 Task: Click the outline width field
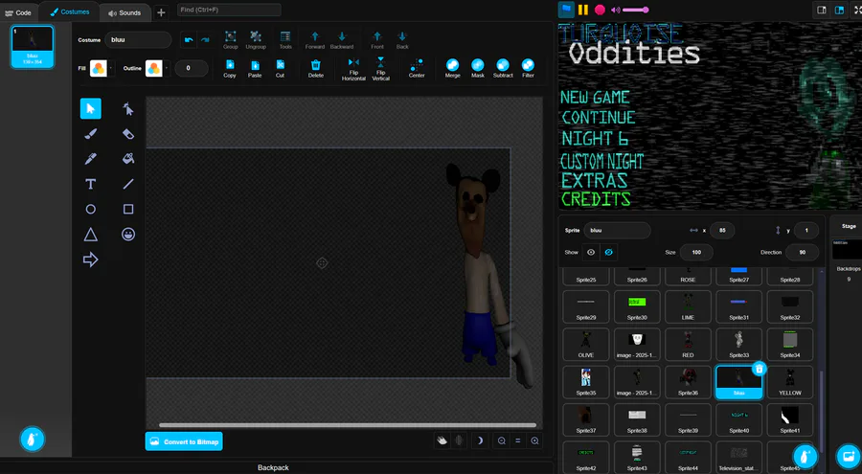pos(192,68)
